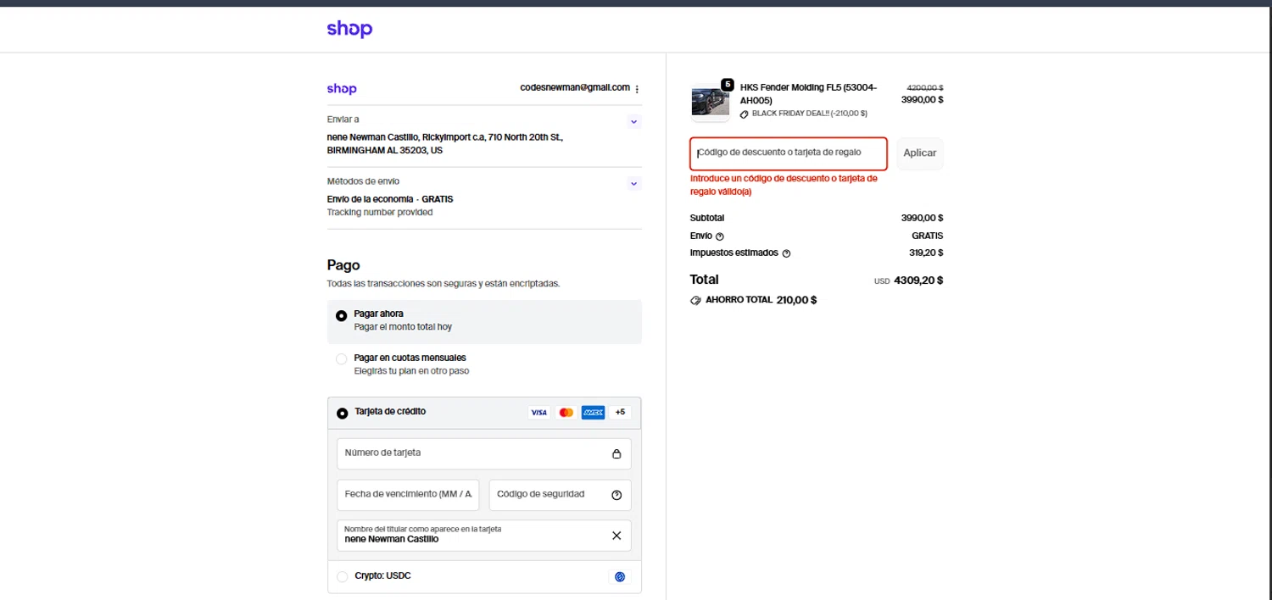Viewport: 1272px width, 600px height.
Task: Click the Envío de la economía GRATIS text
Action: 390,199
